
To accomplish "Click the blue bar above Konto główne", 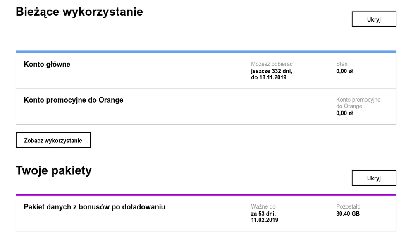I will (206, 52).
